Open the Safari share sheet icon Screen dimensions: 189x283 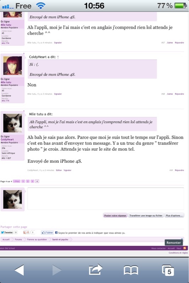click(96, 270)
